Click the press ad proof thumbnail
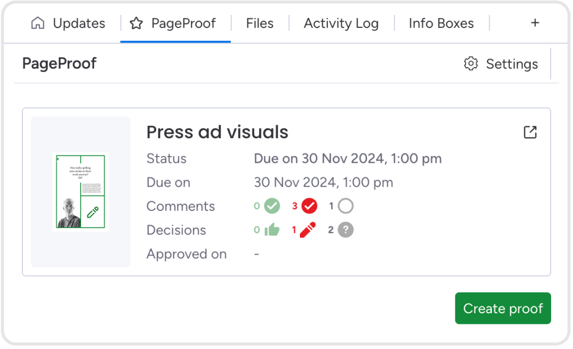The height and width of the screenshot is (349, 573). pos(81,191)
